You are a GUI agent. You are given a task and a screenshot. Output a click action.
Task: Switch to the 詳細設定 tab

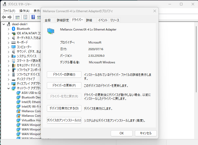[x=63, y=20]
